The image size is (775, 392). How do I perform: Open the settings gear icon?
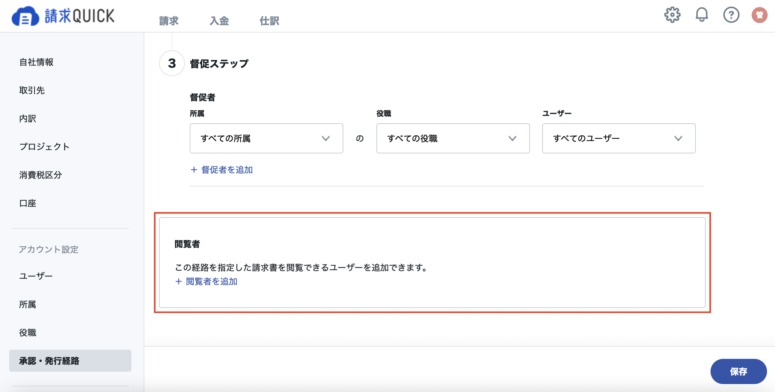pyautogui.click(x=672, y=15)
